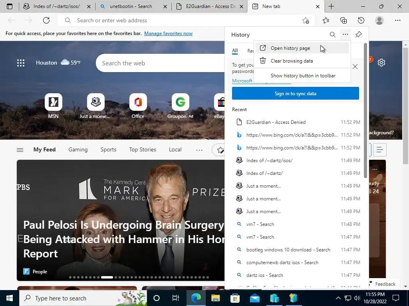Image resolution: width=409 pixels, height=306 pixels.
Task: Pin the History panel
Action: pyautogui.click(x=358, y=34)
